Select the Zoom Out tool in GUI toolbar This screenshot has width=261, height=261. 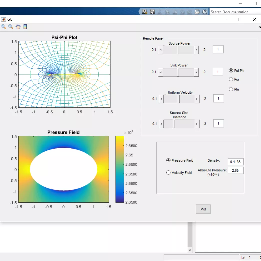[11, 27]
